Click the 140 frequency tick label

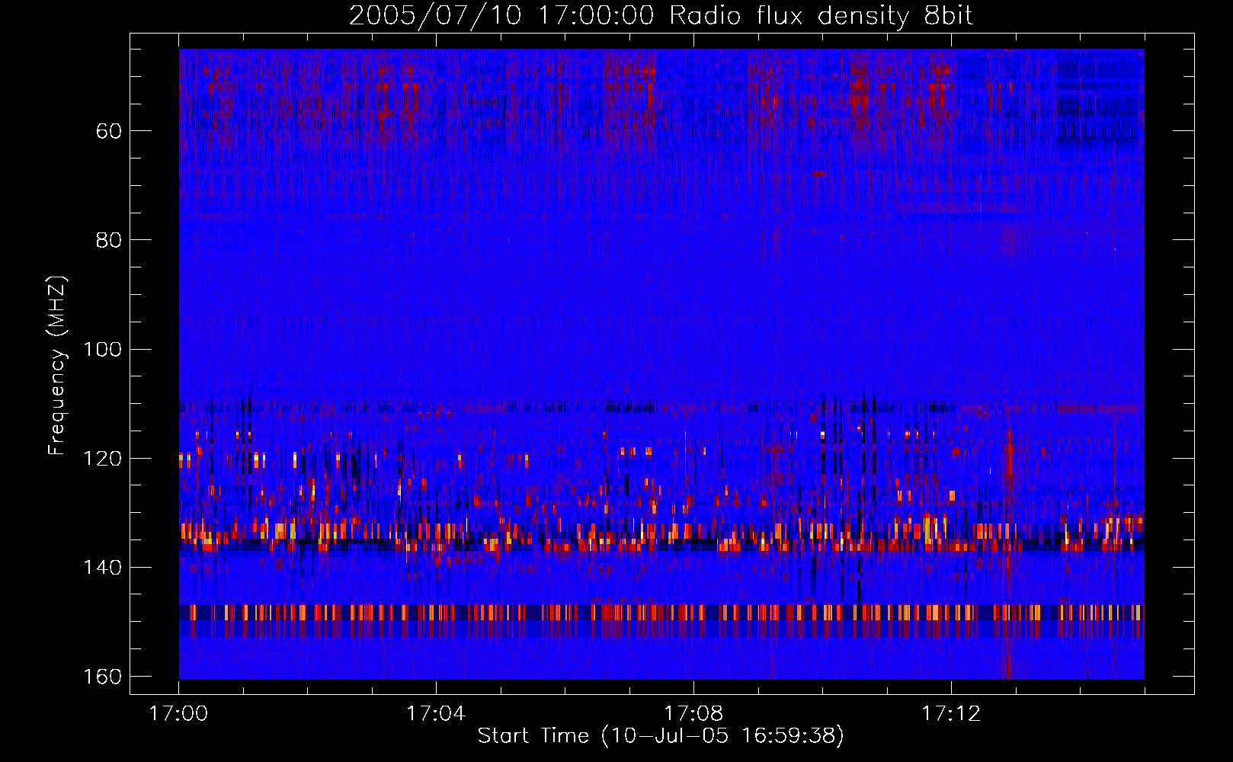pyautogui.click(x=102, y=568)
